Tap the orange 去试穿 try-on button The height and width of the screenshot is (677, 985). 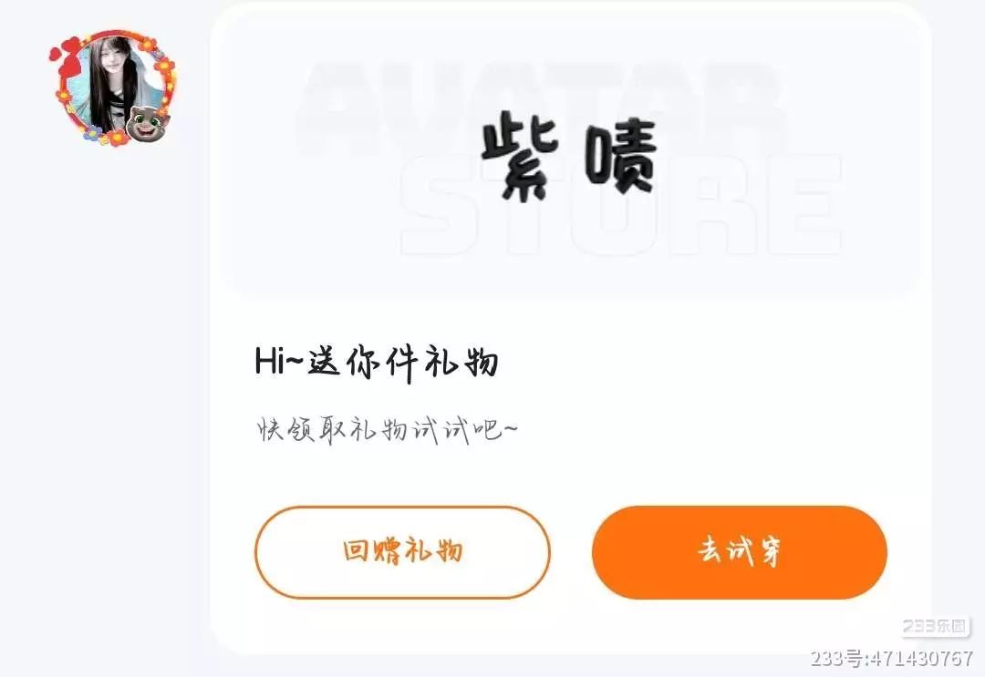(740, 552)
